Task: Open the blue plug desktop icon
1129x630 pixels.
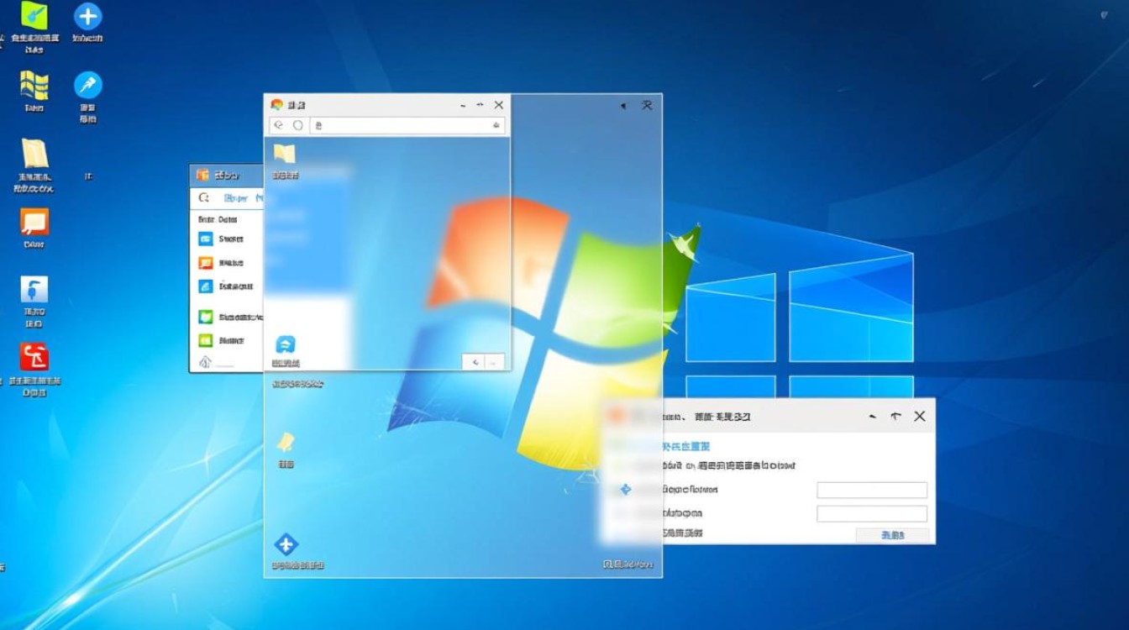Action: tap(34, 290)
